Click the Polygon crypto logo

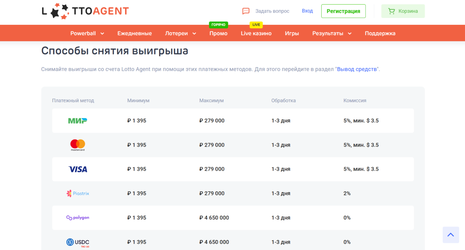[78, 218]
